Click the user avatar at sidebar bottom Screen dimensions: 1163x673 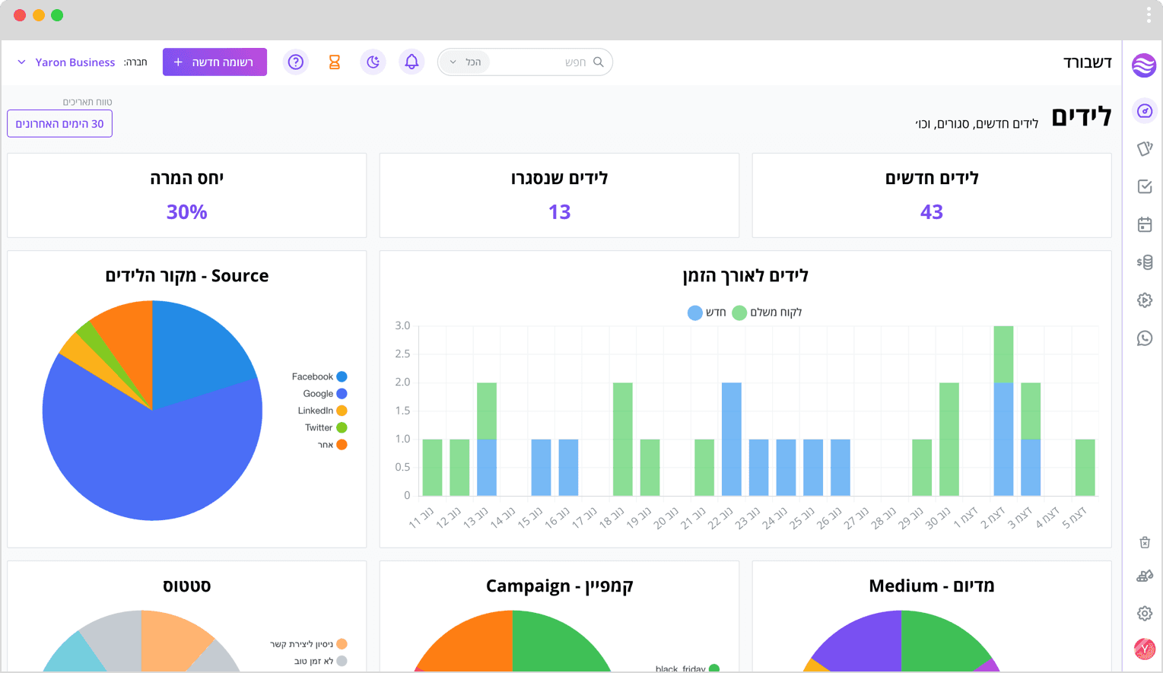1145,649
